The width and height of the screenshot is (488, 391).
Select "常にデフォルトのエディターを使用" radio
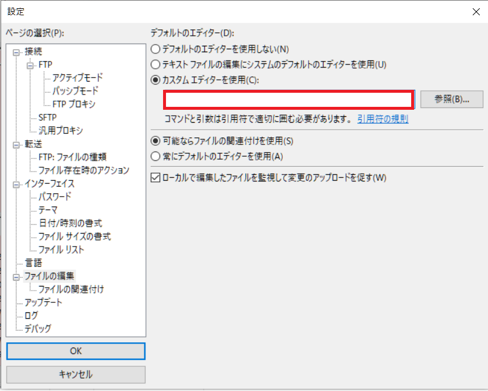[154, 156]
